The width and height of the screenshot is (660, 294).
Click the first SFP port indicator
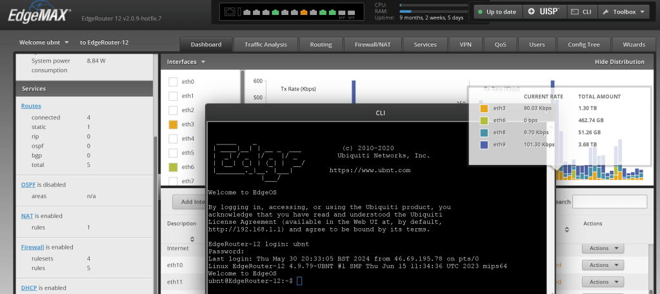[342, 12]
